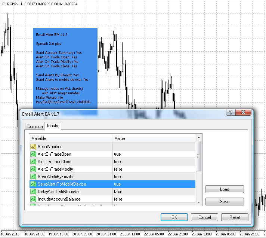This screenshot has width=266, height=238.
Task: Select the AlertOnTradeOpen variable name
Action: click(x=55, y=154)
